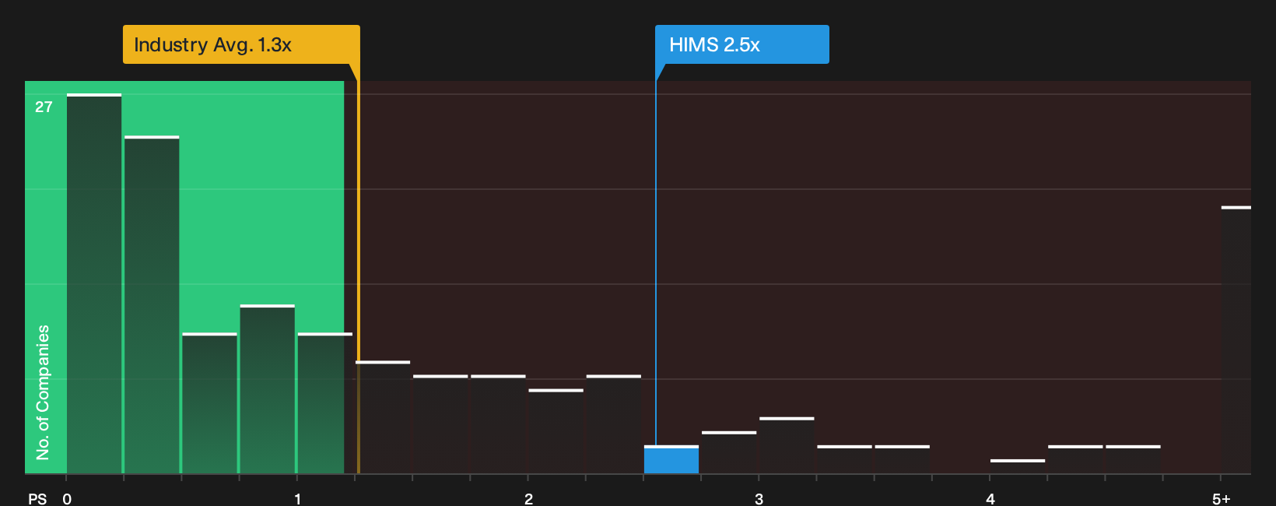Viewport: 1276px width, 506px height.
Task: Select the short bar just after PS 4
Action: pos(1018,466)
